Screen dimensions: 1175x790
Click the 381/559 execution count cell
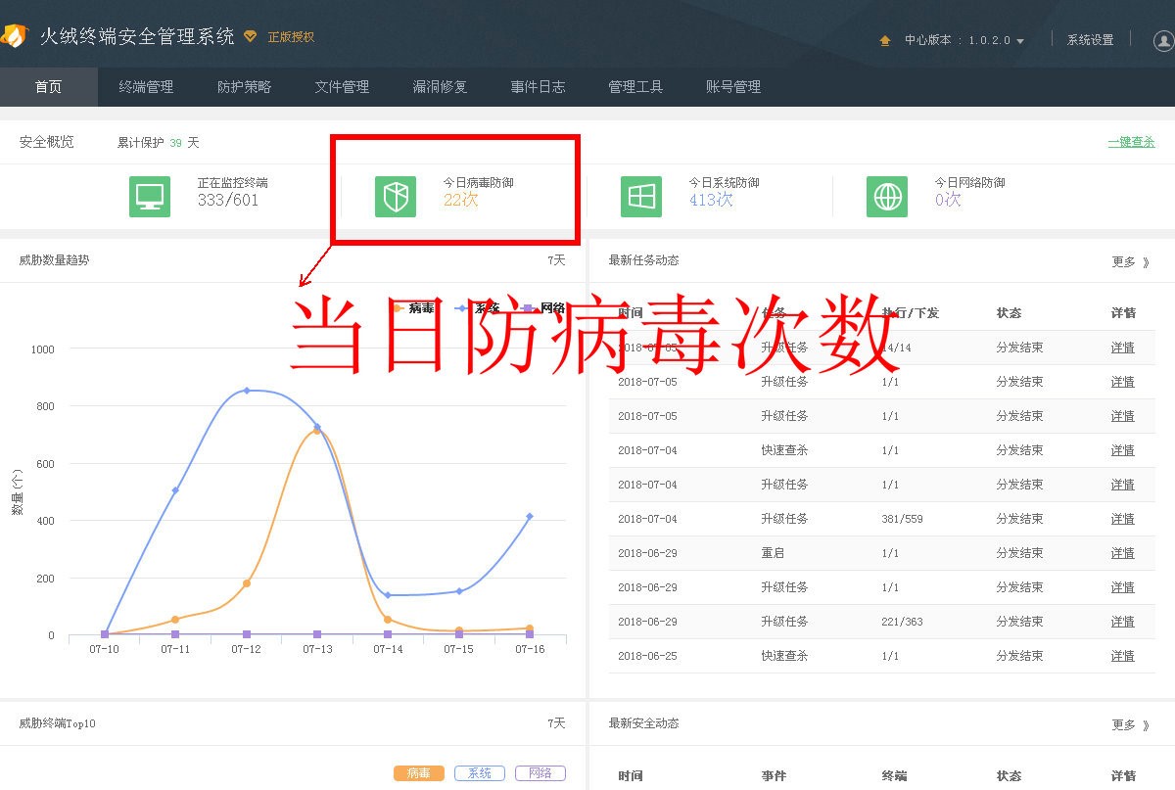(x=902, y=519)
